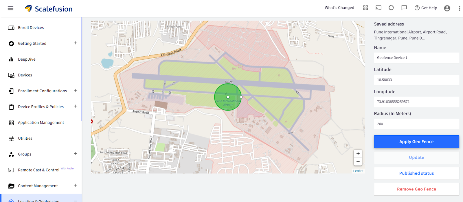Expand the Getting Started section
Viewport: 463px width, 202px height.
tap(76, 43)
